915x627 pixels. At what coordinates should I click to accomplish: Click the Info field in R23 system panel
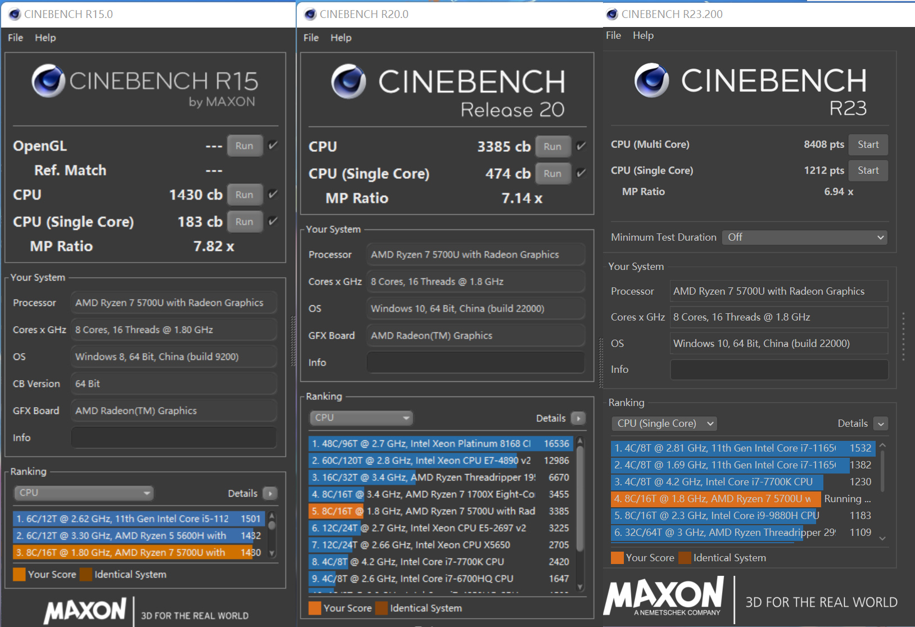tap(779, 369)
